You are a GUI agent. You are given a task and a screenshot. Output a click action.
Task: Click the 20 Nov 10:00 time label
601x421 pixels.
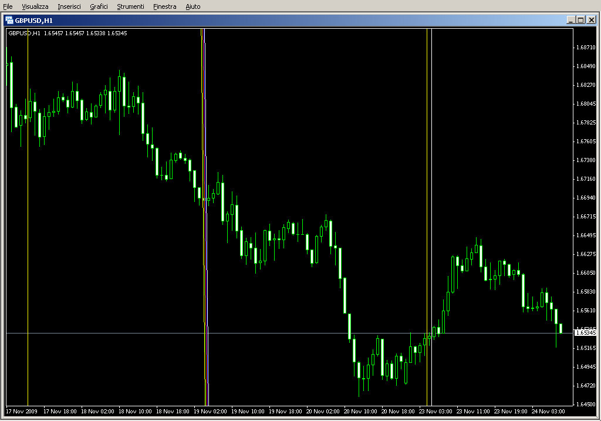(360, 412)
